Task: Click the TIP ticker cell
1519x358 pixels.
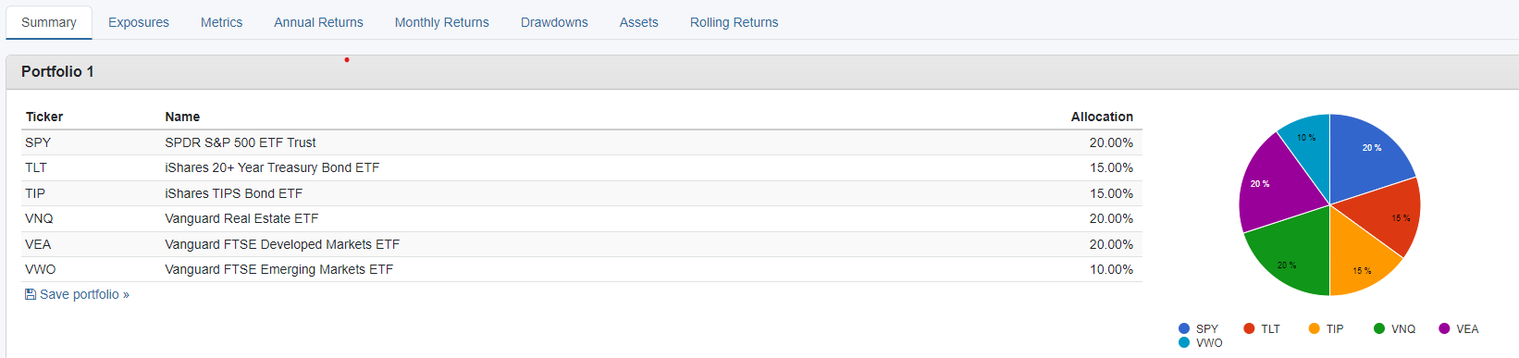Action: coord(35,193)
